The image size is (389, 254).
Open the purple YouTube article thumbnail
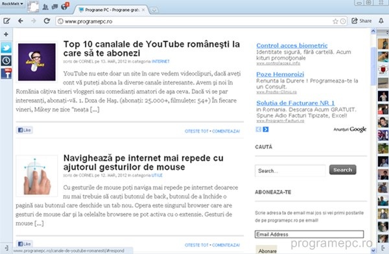coord(37,62)
